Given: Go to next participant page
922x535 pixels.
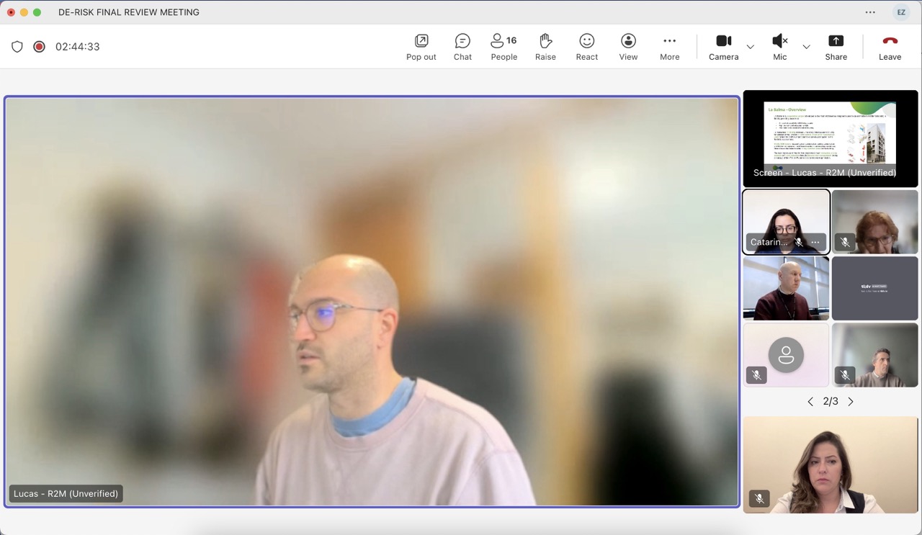Looking at the screenshot, I should point(851,402).
